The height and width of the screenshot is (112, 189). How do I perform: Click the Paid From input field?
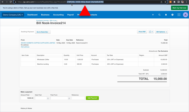click(x=59, y=98)
